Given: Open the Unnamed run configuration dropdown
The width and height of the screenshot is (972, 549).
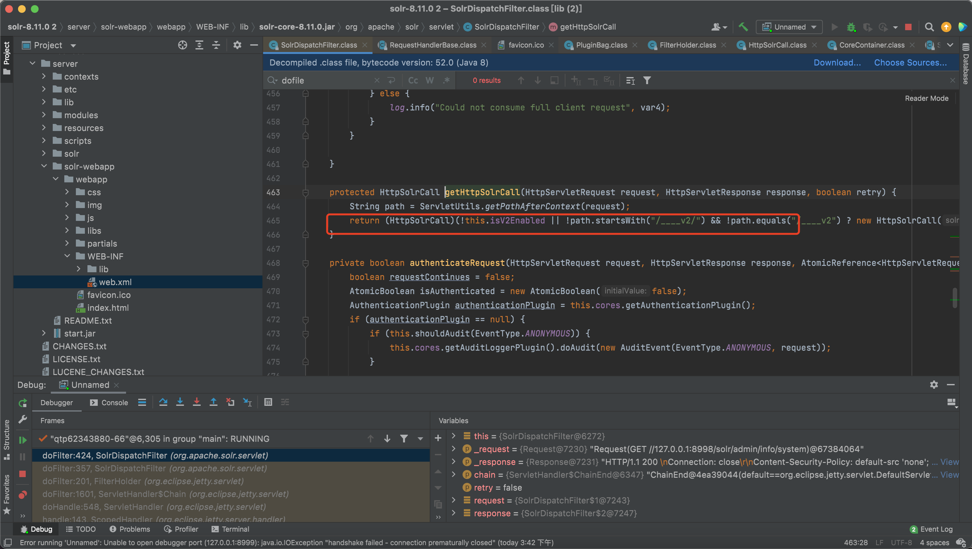Looking at the screenshot, I should [789, 27].
